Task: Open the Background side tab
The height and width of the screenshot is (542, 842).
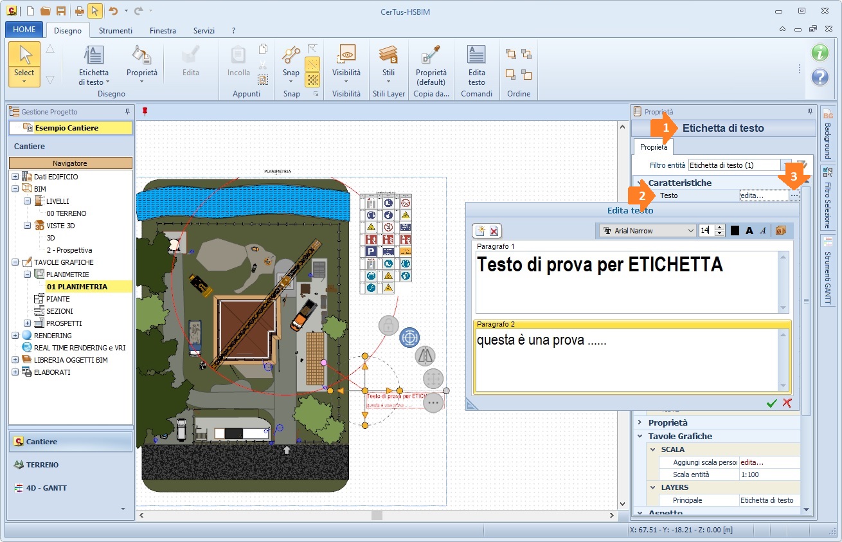Action: [827, 135]
